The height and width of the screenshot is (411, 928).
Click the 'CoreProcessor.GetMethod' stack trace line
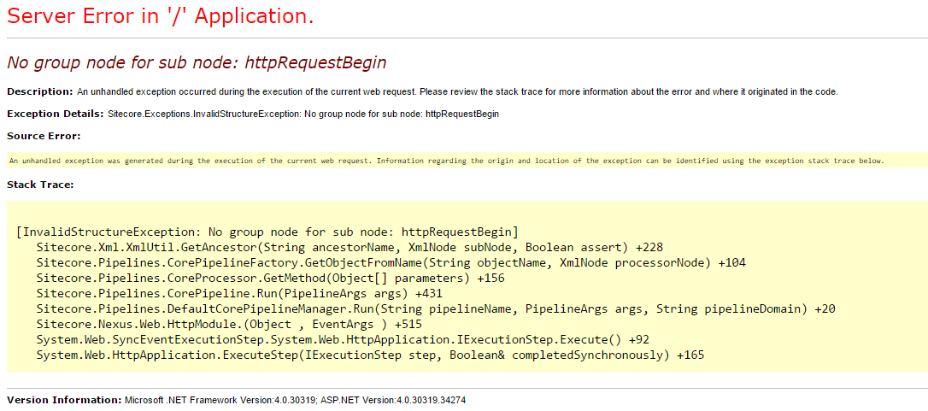click(271, 278)
